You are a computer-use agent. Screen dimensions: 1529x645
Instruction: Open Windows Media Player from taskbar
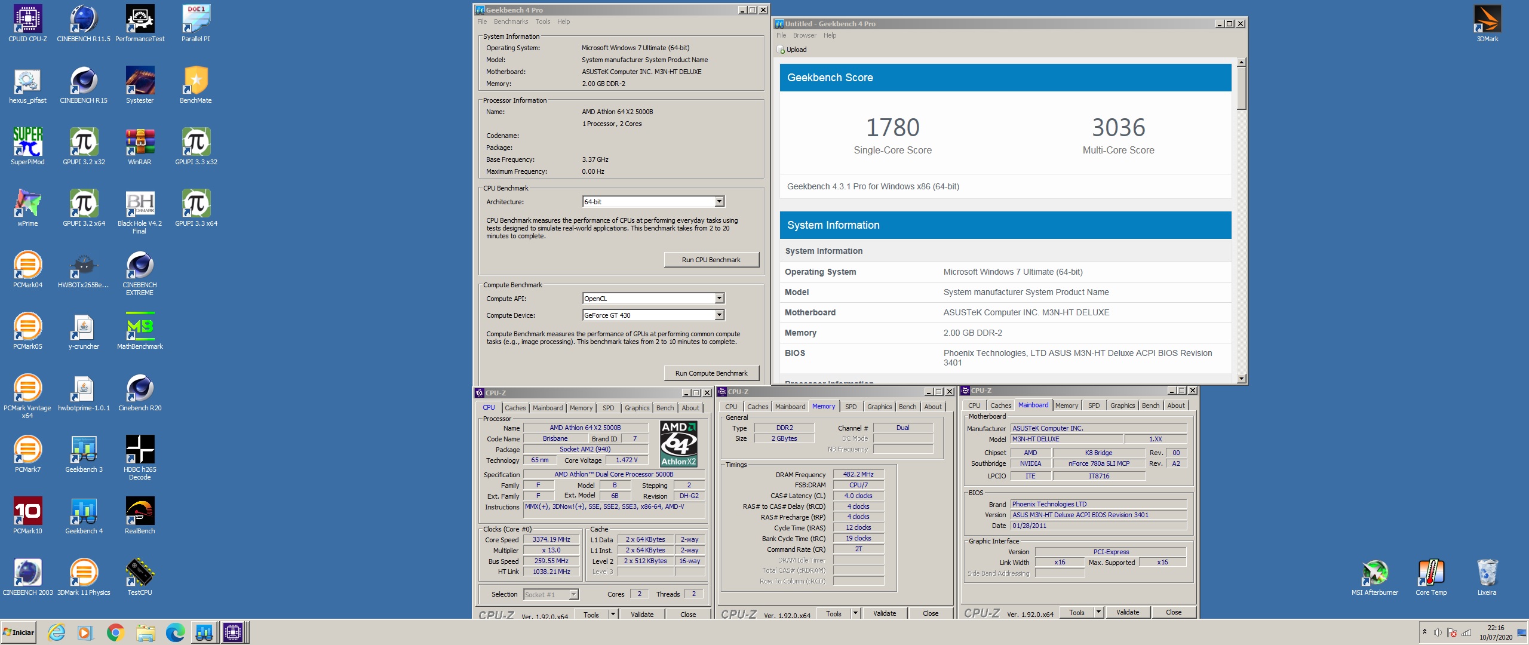pyautogui.click(x=86, y=632)
